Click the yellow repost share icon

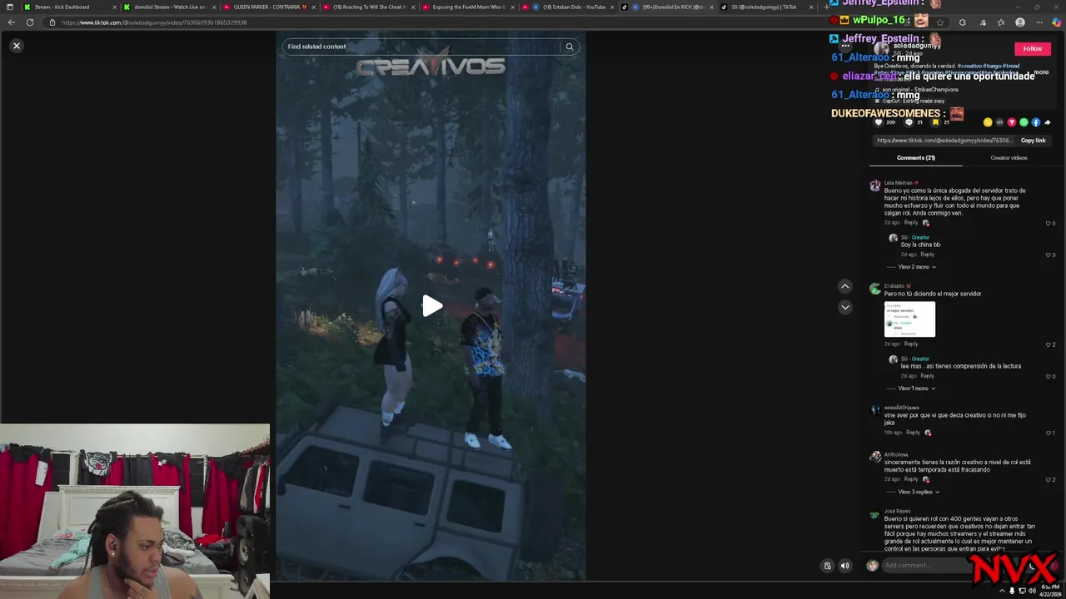click(988, 122)
